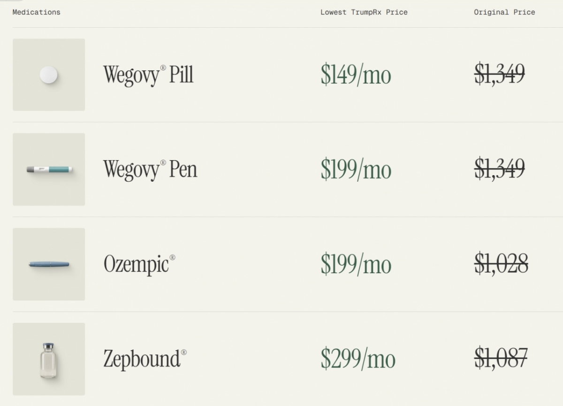Click the Medications column header

(x=37, y=12)
